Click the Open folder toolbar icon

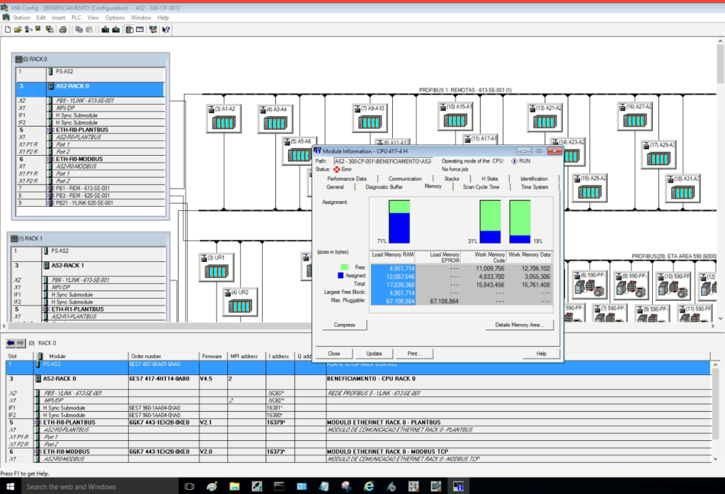click(18, 30)
